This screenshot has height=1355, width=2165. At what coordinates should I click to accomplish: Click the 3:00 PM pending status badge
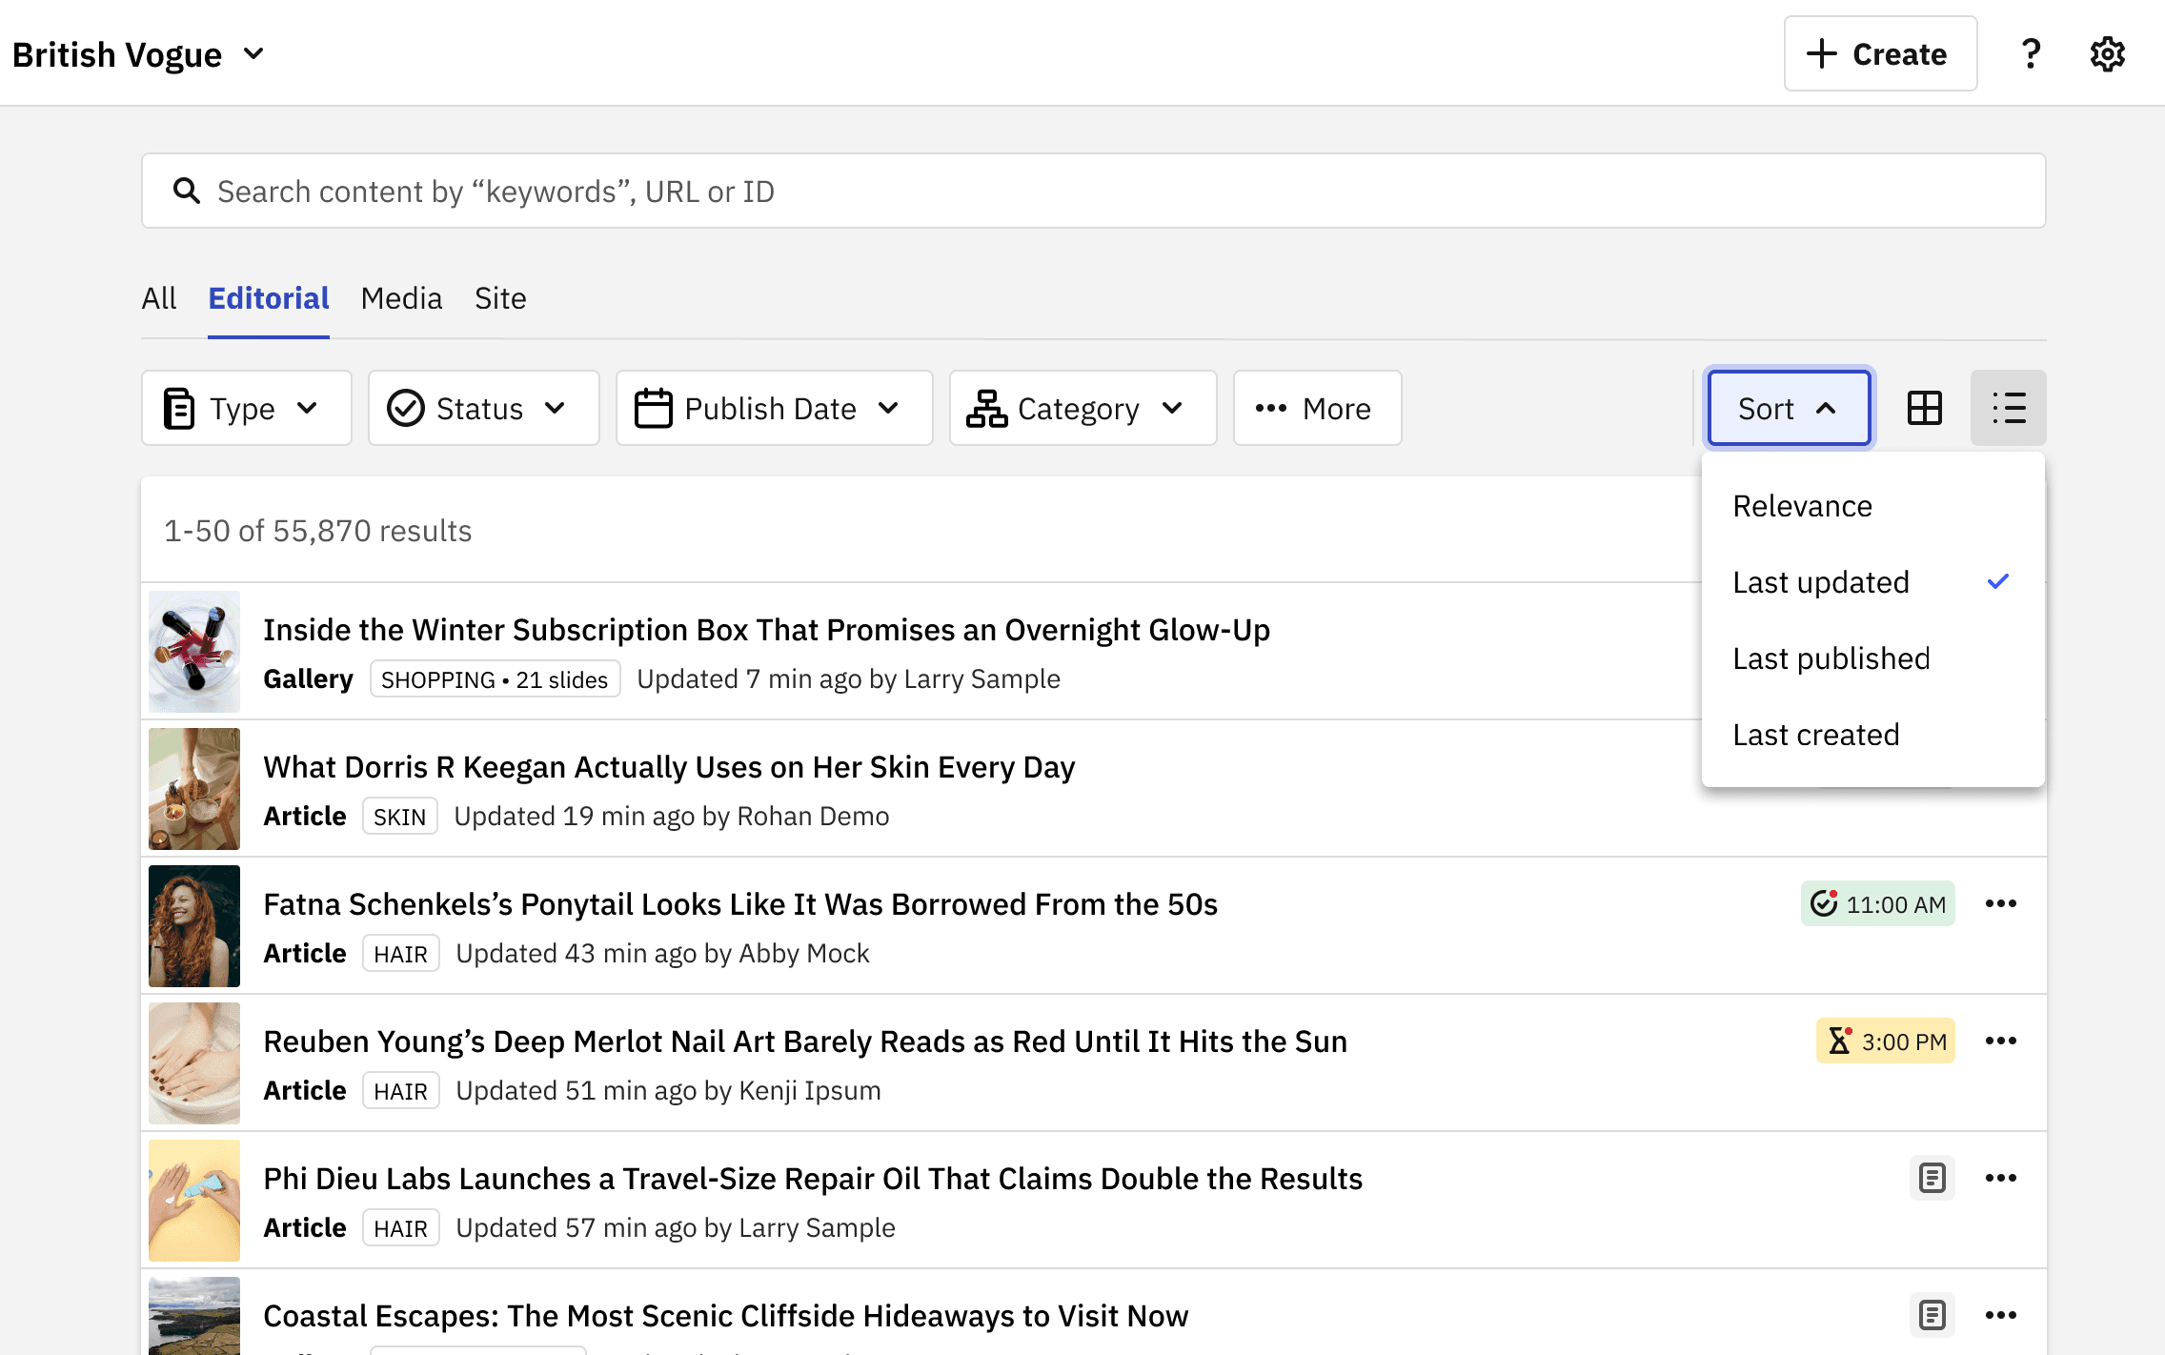coord(1886,1041)
